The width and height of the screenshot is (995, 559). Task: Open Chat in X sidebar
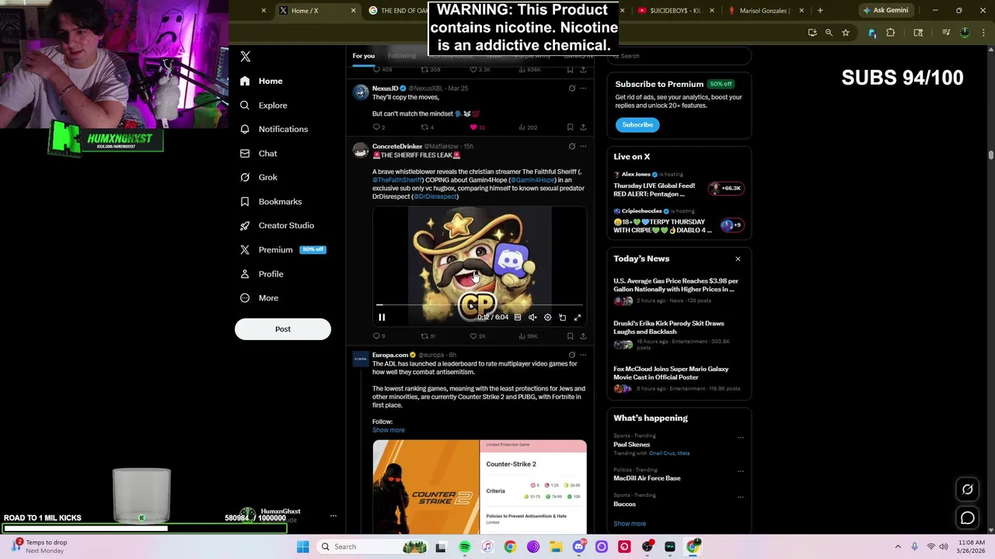pos(258,154)
